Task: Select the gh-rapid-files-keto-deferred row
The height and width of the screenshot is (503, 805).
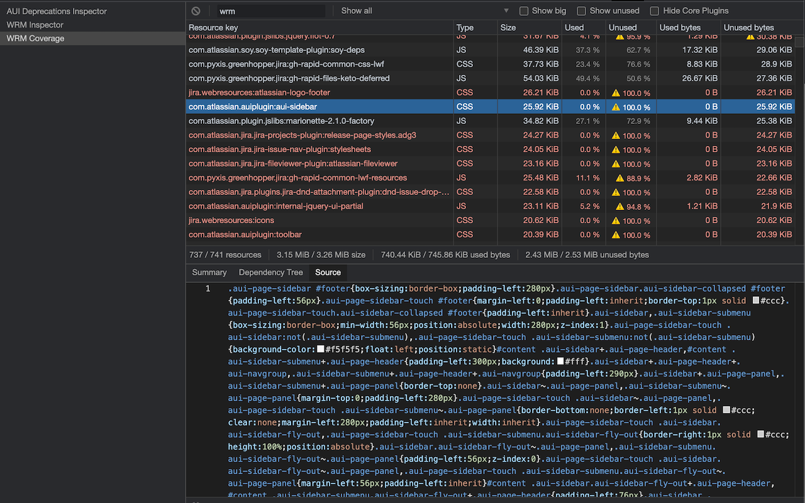Action: click(x=491, y=78)
